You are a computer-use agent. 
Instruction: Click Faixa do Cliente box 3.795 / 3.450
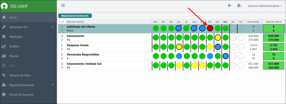pyautogui.click(x=274, y=47)
